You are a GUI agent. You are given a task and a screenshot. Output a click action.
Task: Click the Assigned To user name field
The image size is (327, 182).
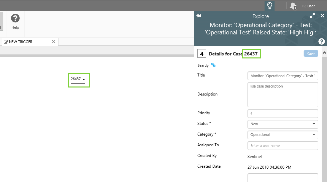[x=283, y=146]
